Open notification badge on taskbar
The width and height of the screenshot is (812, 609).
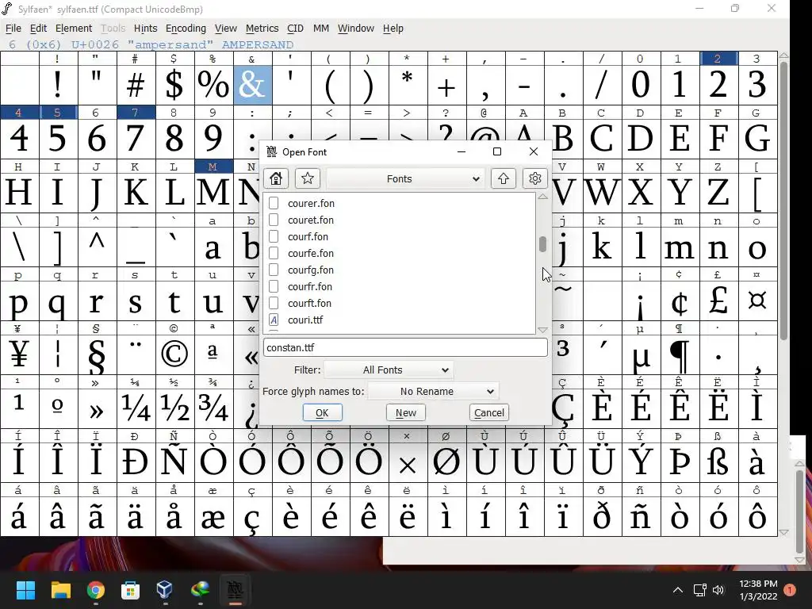(790, 590)
